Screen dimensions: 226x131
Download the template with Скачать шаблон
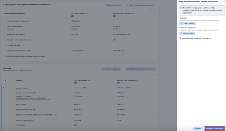187,23
